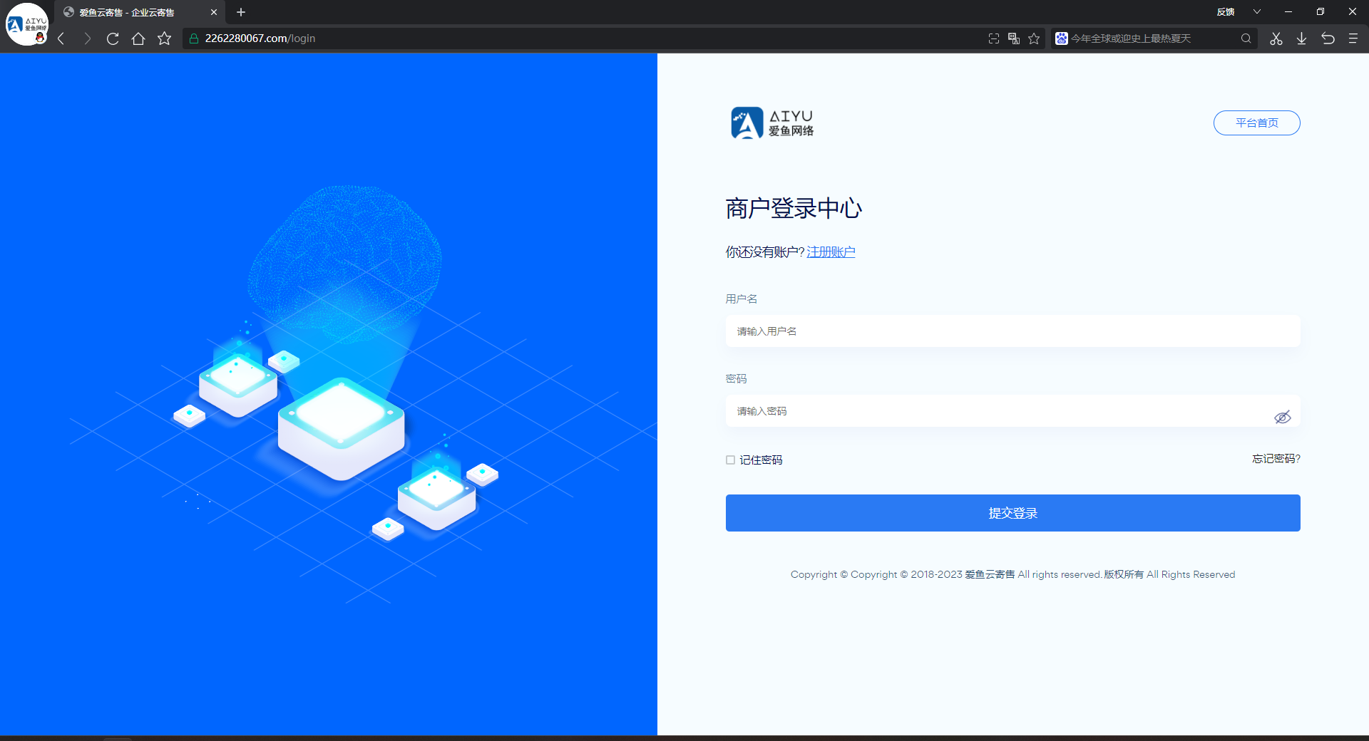Viewport: 1369px width, 741px height.
Task: Click the search magnifier icon
Action: coord(1246,38)
